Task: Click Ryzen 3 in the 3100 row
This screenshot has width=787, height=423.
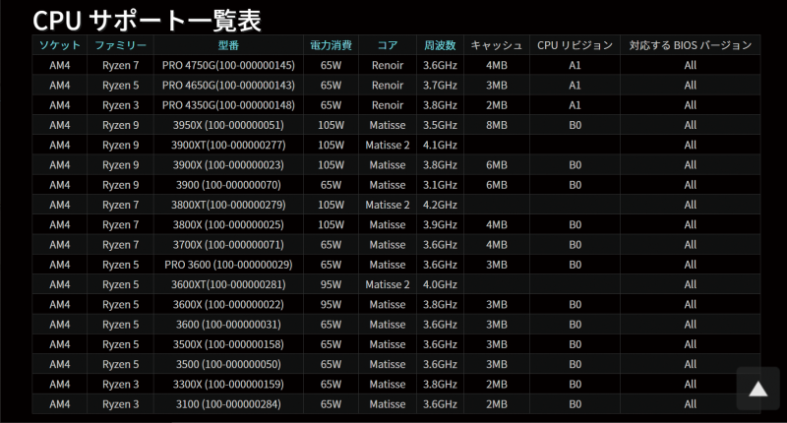Action: pyautogui.click(x=120, y=404)
